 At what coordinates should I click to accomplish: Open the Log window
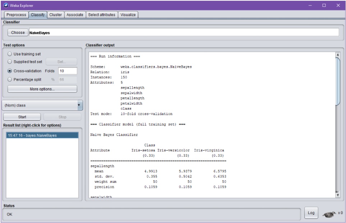point(311,213)
